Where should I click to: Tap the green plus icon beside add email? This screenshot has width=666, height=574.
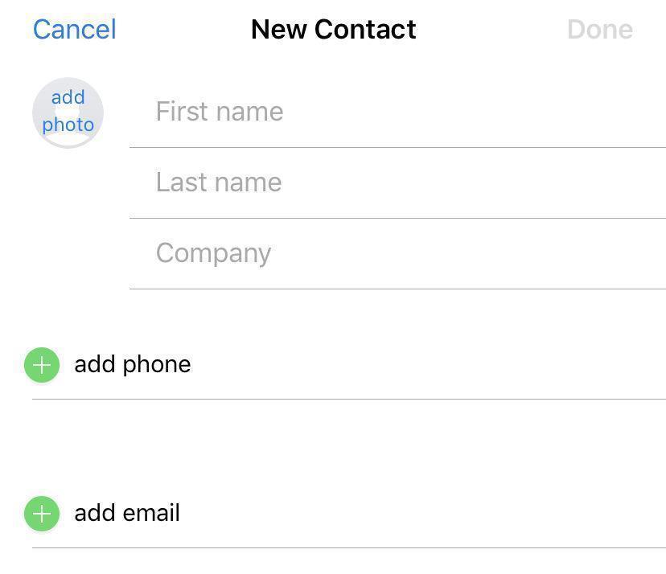[x=41, y=513]
